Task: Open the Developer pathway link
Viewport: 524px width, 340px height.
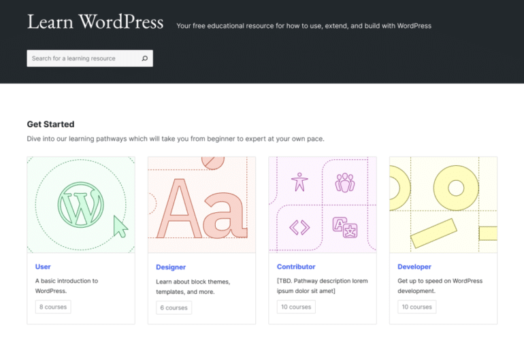Action: [x=414, y=267]
